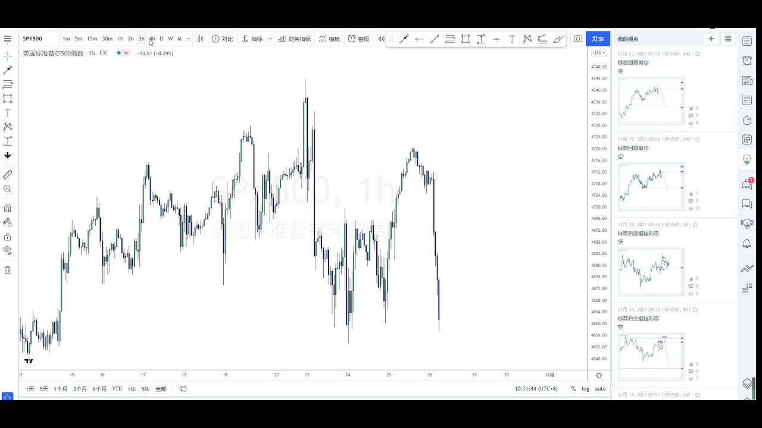Viewport: 762px width, 428px height.
Task: Switch to the D daily timeframe
Action: pyautogui.click(x=161, y=39)
